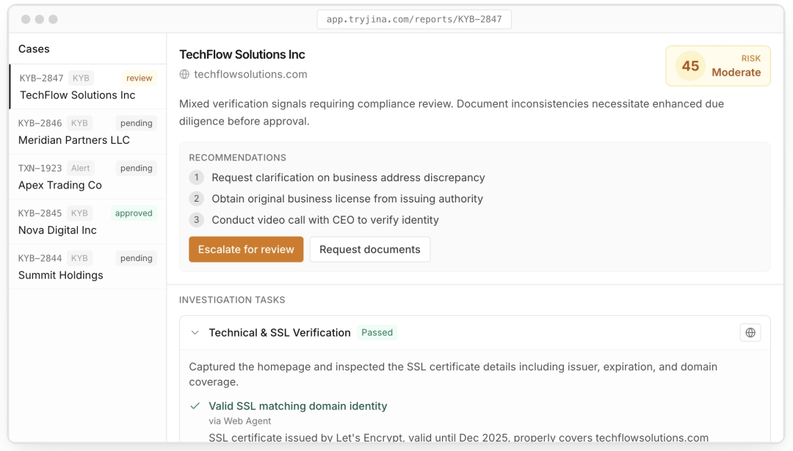Collapse the Technical & SSL Verification task
The width and height of the screenshot is (793, 451).
pyautogui.click(x=195, y=333)
